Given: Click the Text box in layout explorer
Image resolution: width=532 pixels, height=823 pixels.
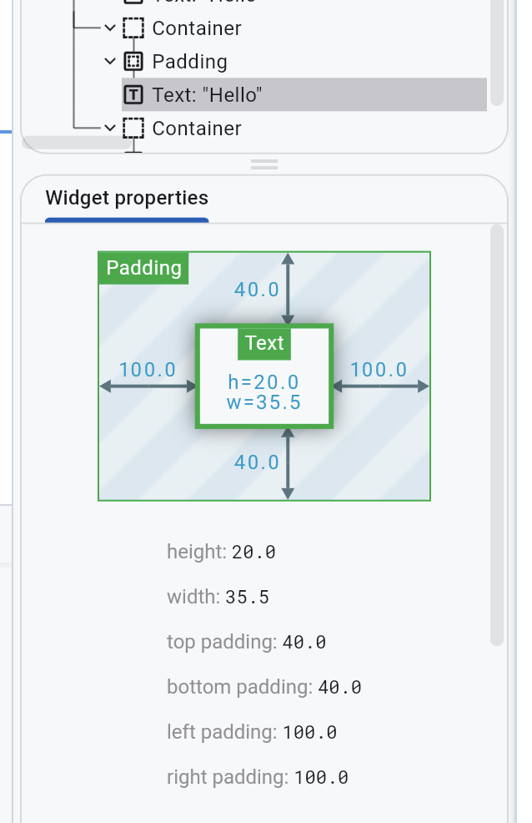Looking at the screenshot, I should [x=264, y=376].
